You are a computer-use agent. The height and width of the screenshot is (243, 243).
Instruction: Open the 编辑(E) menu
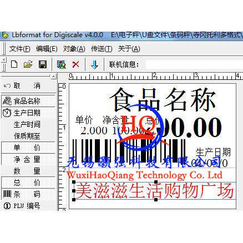coord(47,49)
